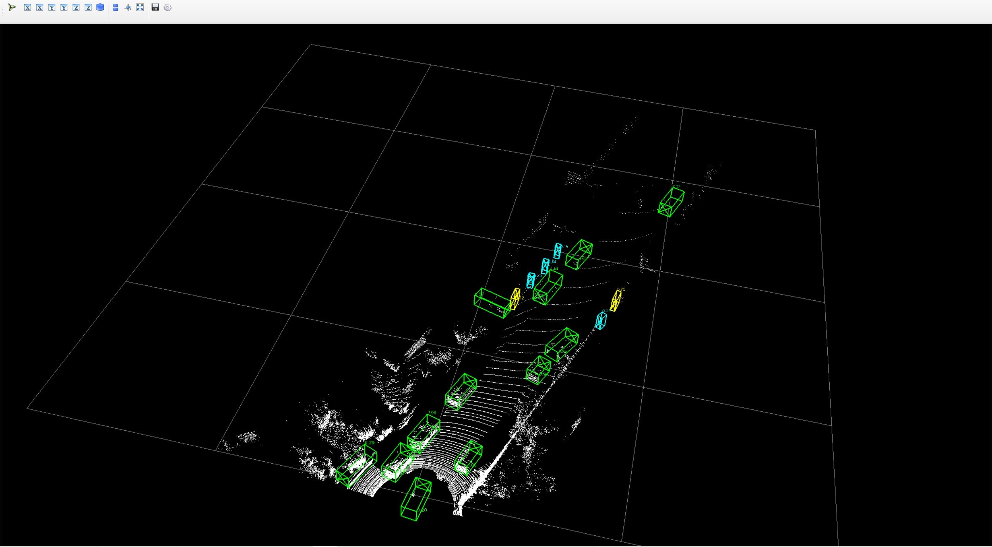The width and height of the screenshot is (992, 547).
Task: Click the farthest green box at top right
Action: 671,202
